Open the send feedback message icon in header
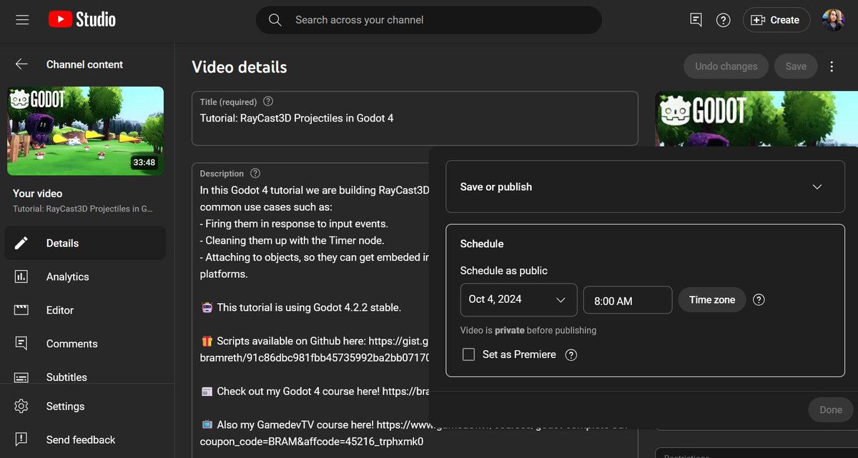This screenshot has height=458, width=858. pyautogui.click(x=696, y=20)
